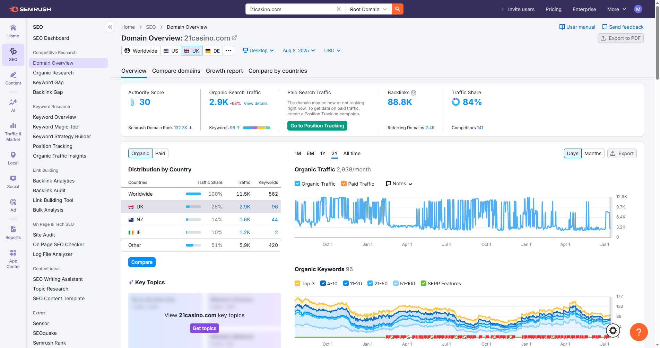Open the user avatar M

[638, 9]
